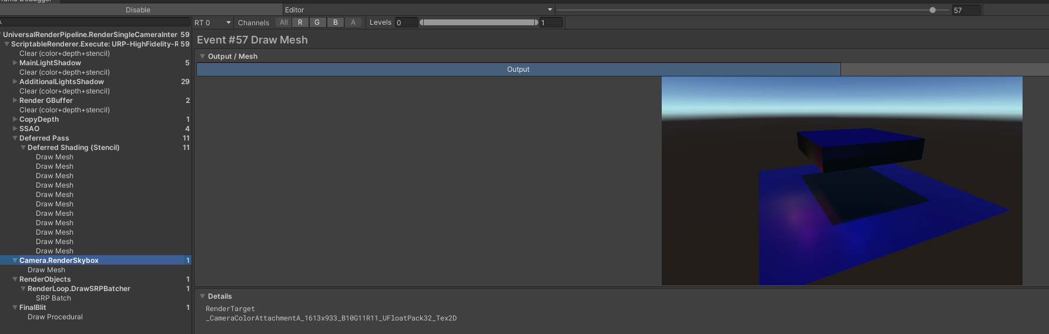Select the Camera.RenderSkybox event row
The width and height of the screenshot is (1049, 334).
(x=59, y=260)
